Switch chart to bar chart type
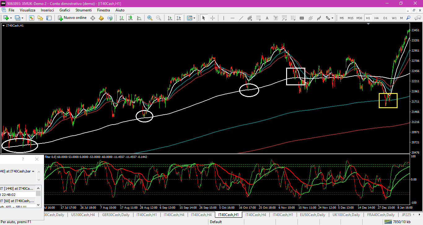This screenshot has width=423, height=225. click(x=122, y=18)
